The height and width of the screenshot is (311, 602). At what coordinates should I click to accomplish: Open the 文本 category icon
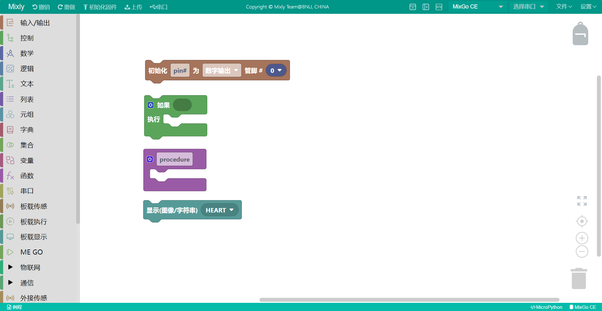coord(10,84)
